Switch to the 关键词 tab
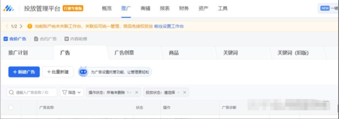 coord(230,53)
